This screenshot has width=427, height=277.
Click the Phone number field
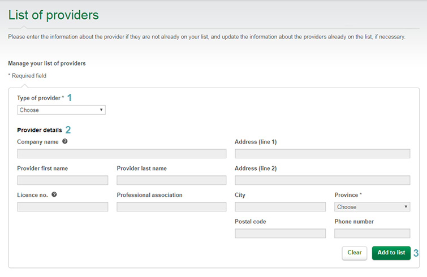coord(372,233)
